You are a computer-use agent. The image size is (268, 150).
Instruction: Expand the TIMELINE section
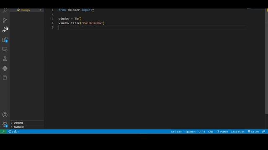[27, 127]
